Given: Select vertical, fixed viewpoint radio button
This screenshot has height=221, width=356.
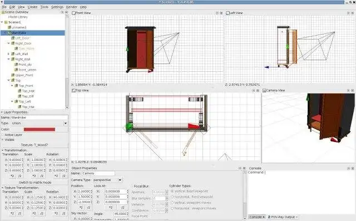Looking at the screenshot, I should coord(172,191).
